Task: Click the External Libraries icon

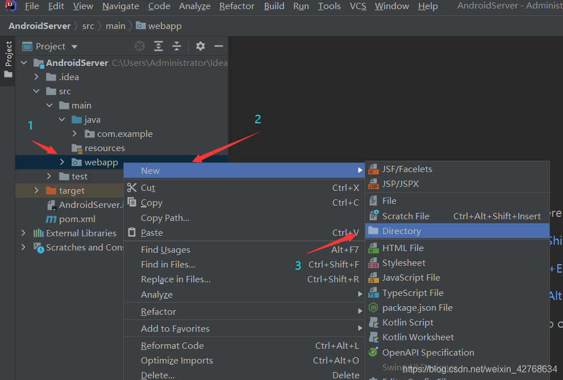Action: tap(39, 233)
